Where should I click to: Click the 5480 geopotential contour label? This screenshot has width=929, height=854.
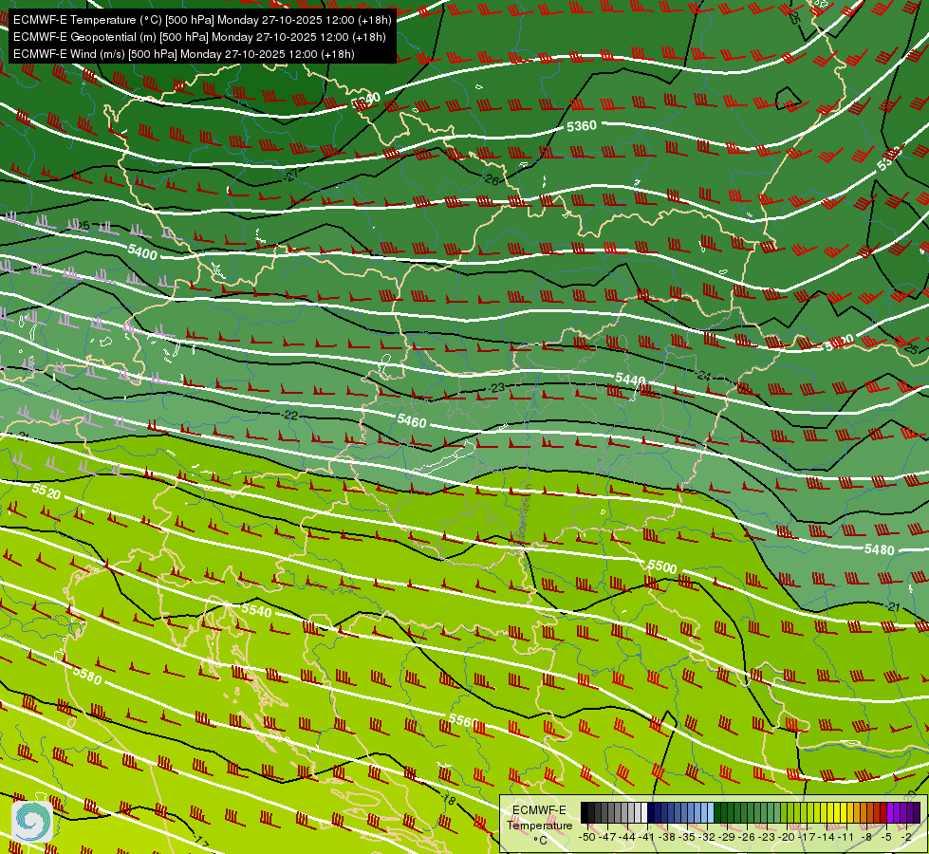880,549
